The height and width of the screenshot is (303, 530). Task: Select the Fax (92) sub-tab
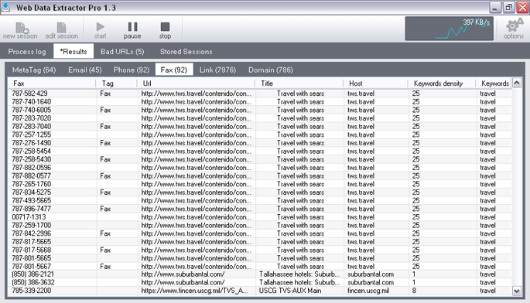174,70
